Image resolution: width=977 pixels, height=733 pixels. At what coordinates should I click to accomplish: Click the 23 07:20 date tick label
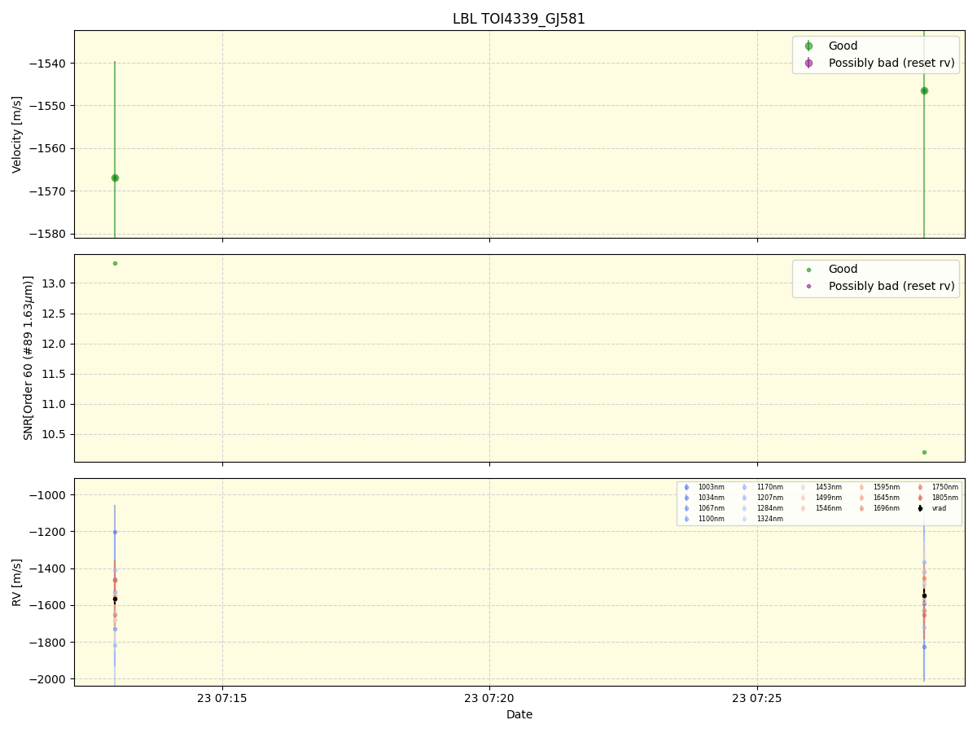(x=489, y=698)
